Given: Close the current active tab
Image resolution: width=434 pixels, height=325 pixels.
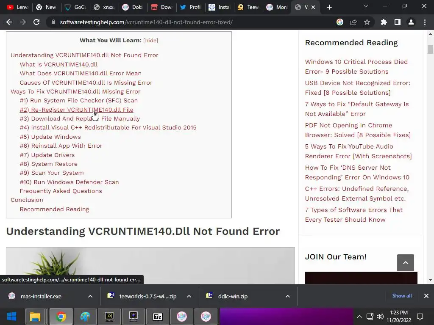Looking at the screenshot, I should (x=313, y=7).
